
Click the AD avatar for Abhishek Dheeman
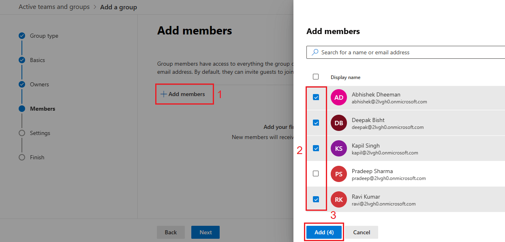click(x=339, y=98)
